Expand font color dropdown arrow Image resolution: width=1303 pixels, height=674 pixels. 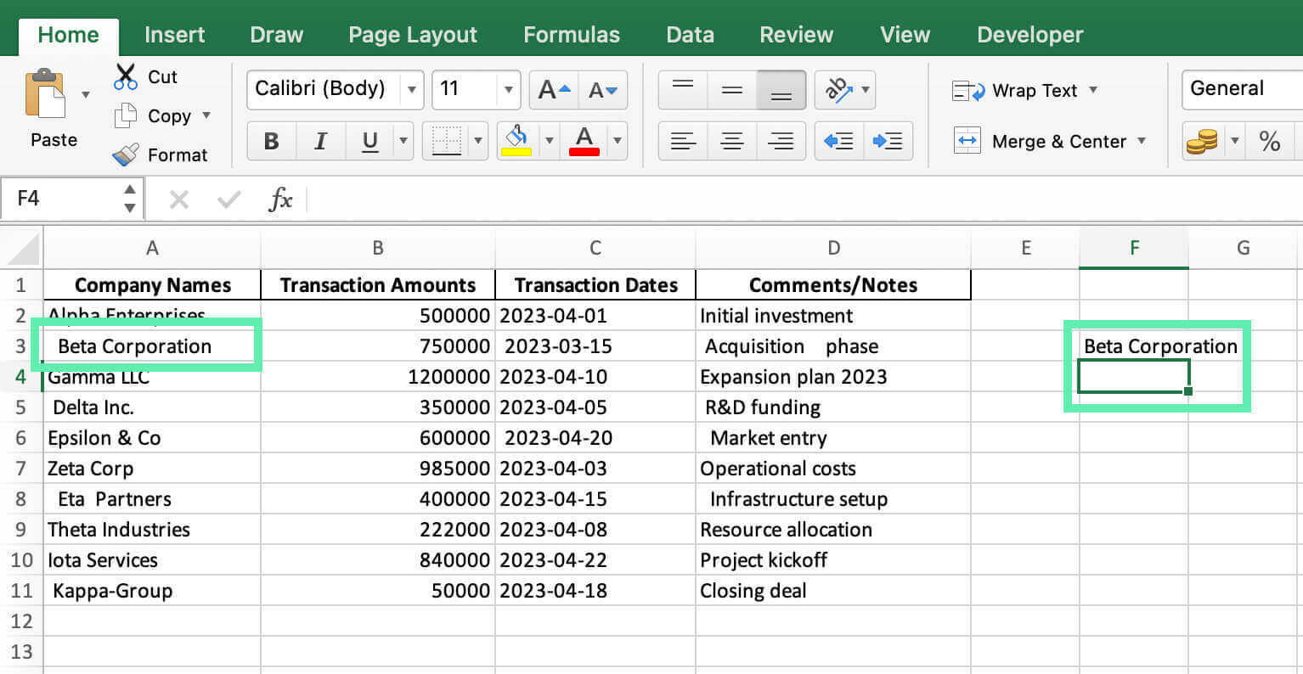618,141
